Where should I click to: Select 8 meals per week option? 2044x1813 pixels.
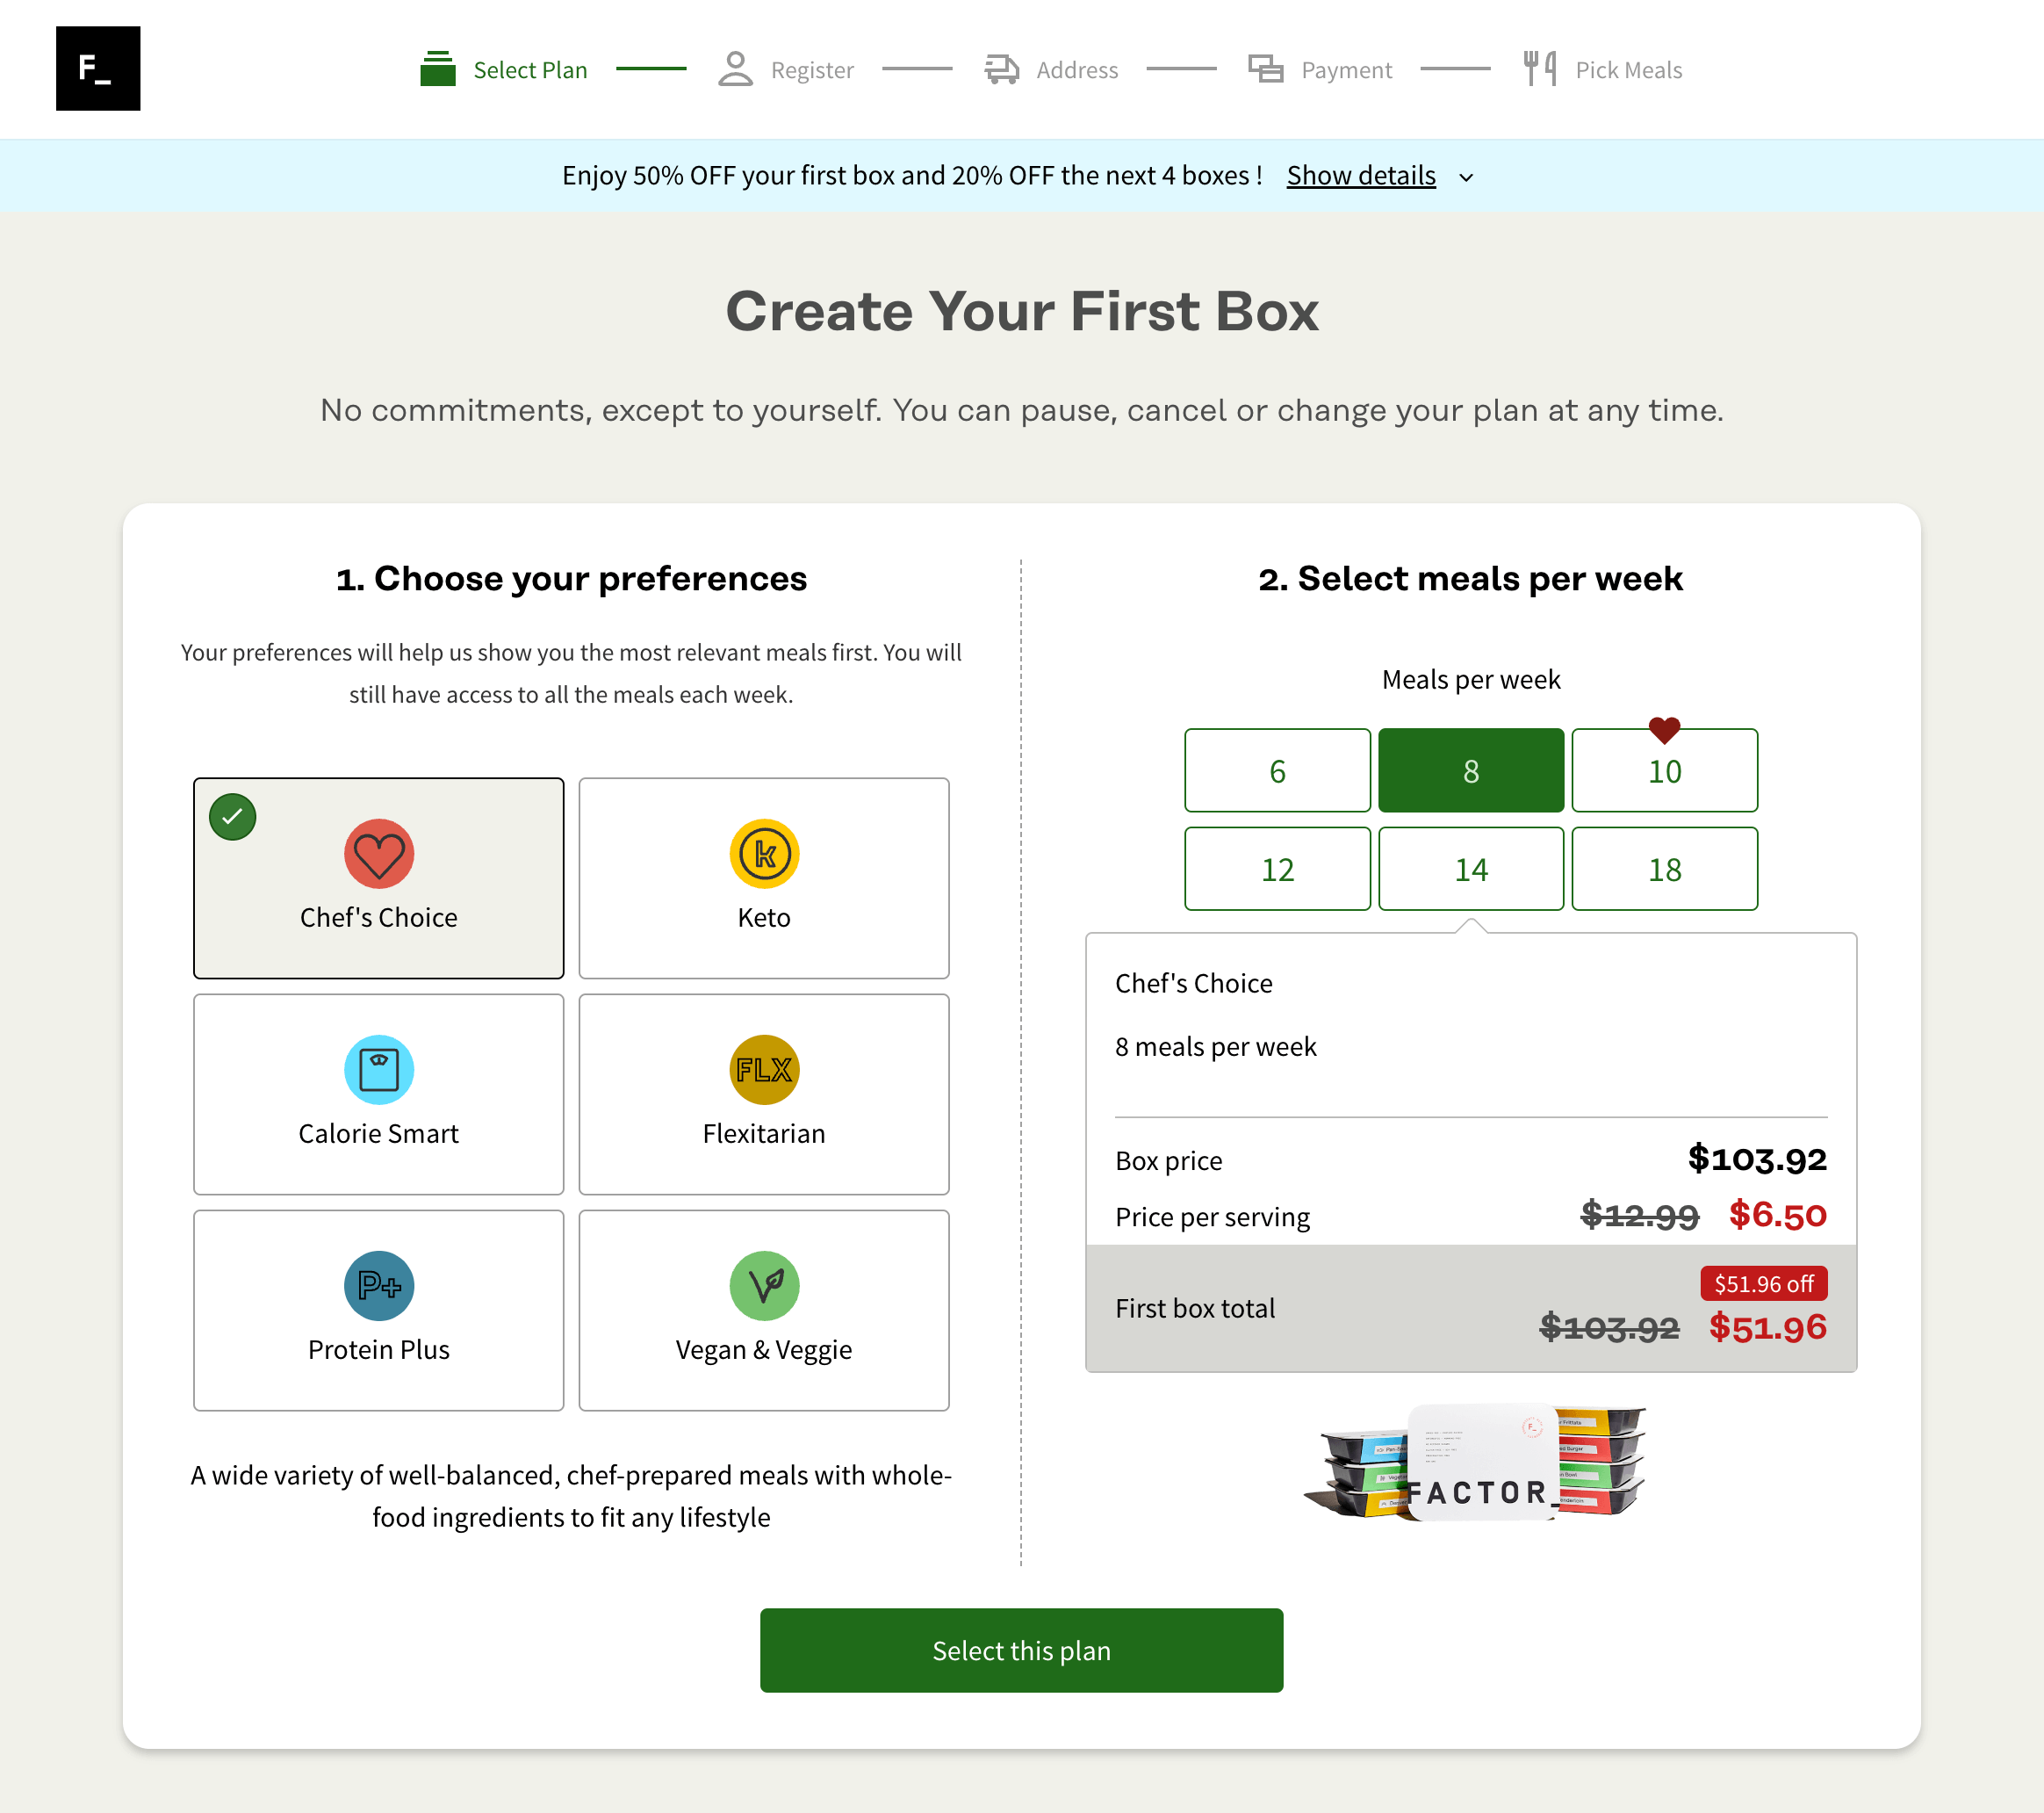tap(1471, 770)
